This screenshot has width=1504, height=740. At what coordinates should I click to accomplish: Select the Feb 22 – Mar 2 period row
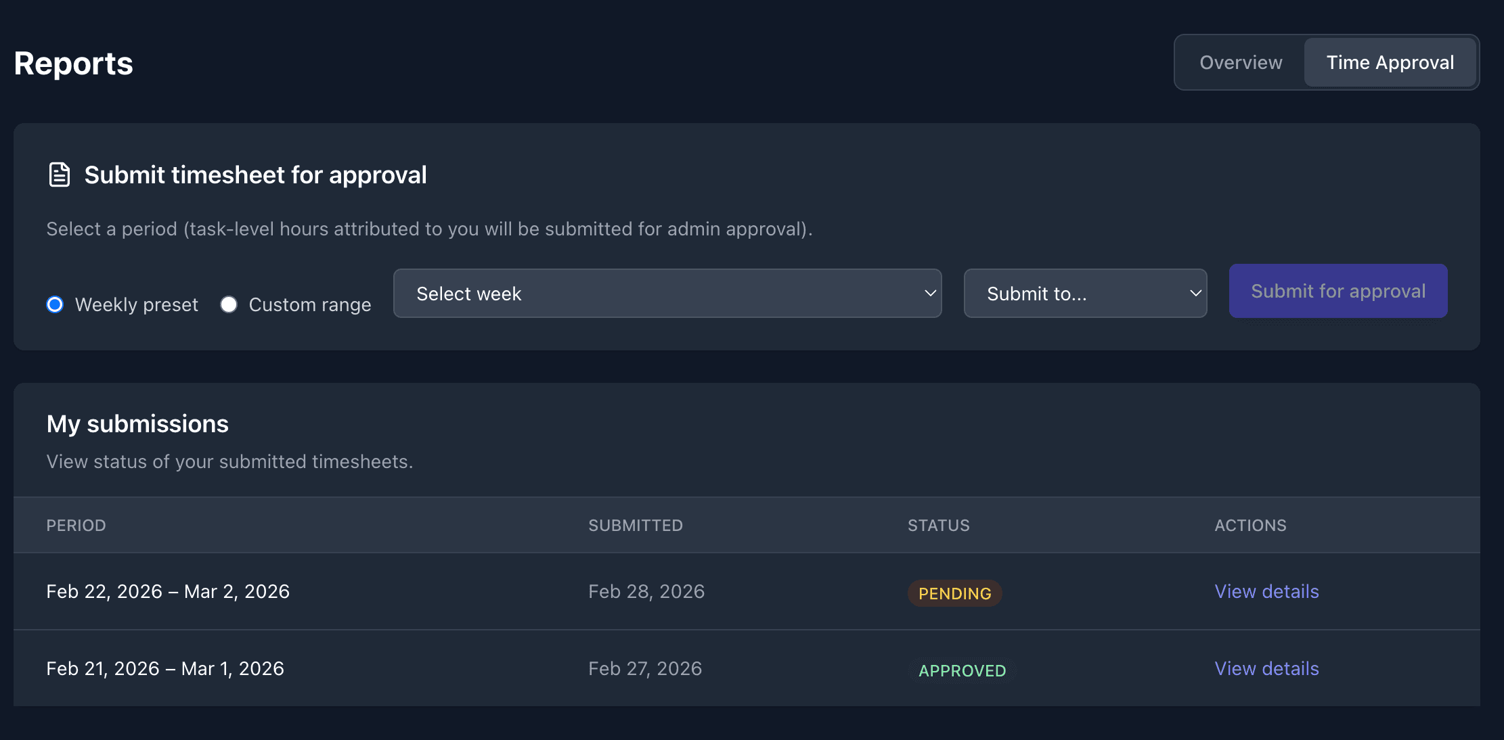coord(168,591)
